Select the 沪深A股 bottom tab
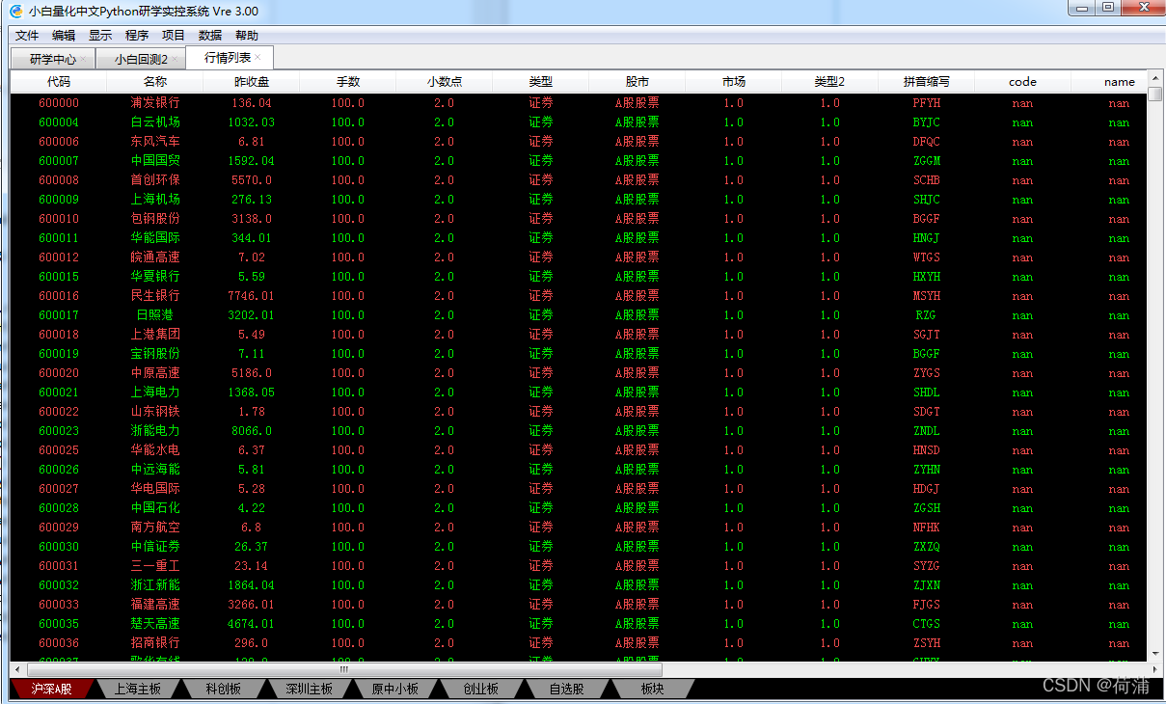 (x=51, y=689)
